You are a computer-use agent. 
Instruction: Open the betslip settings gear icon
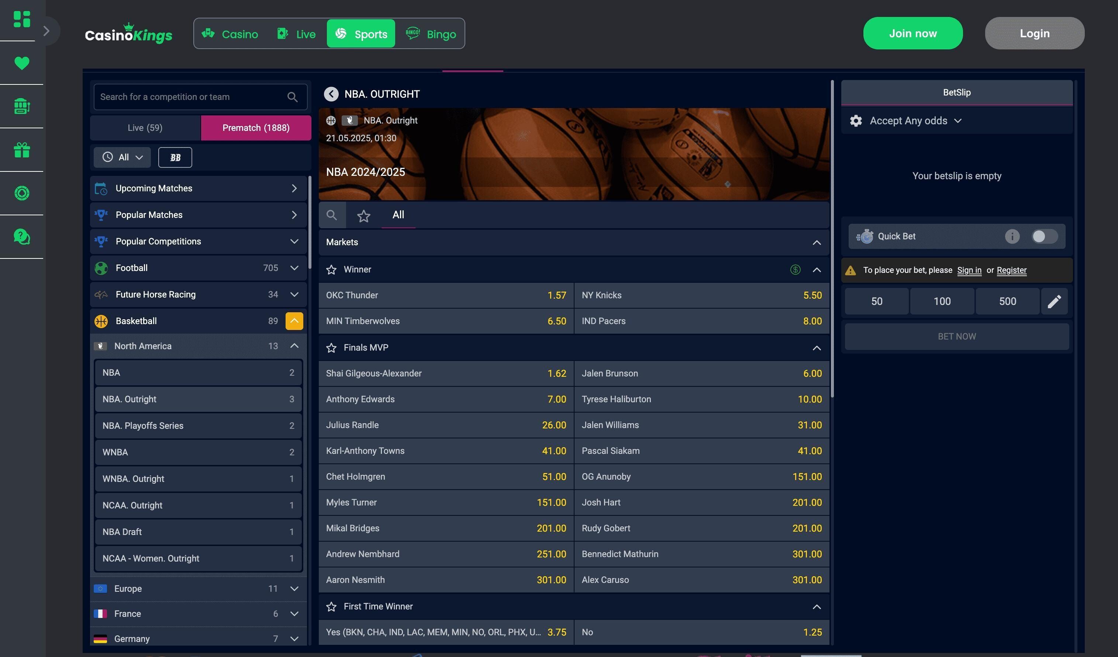point(855,121)
